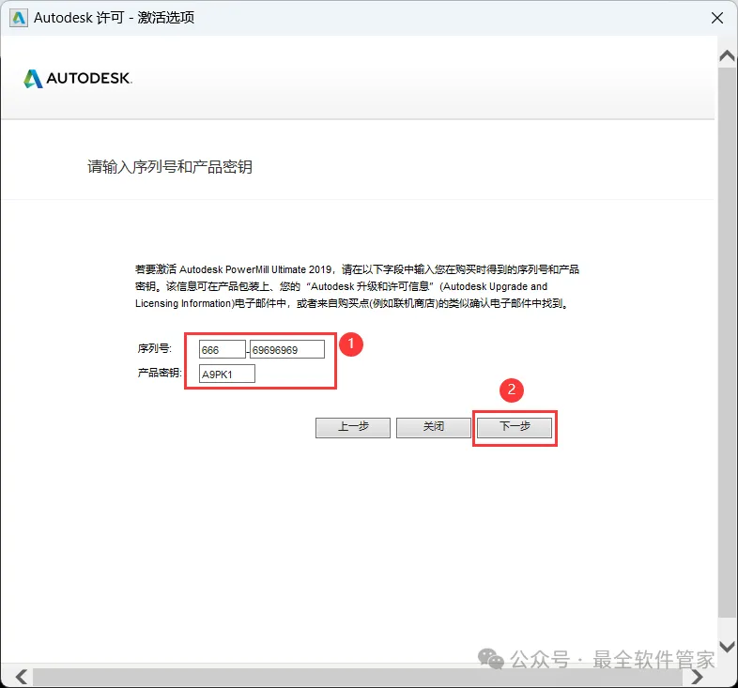The image size is (738, 688).
Task: Click the horizontal scrollbar thumb
Action: [x=358, y=677]
